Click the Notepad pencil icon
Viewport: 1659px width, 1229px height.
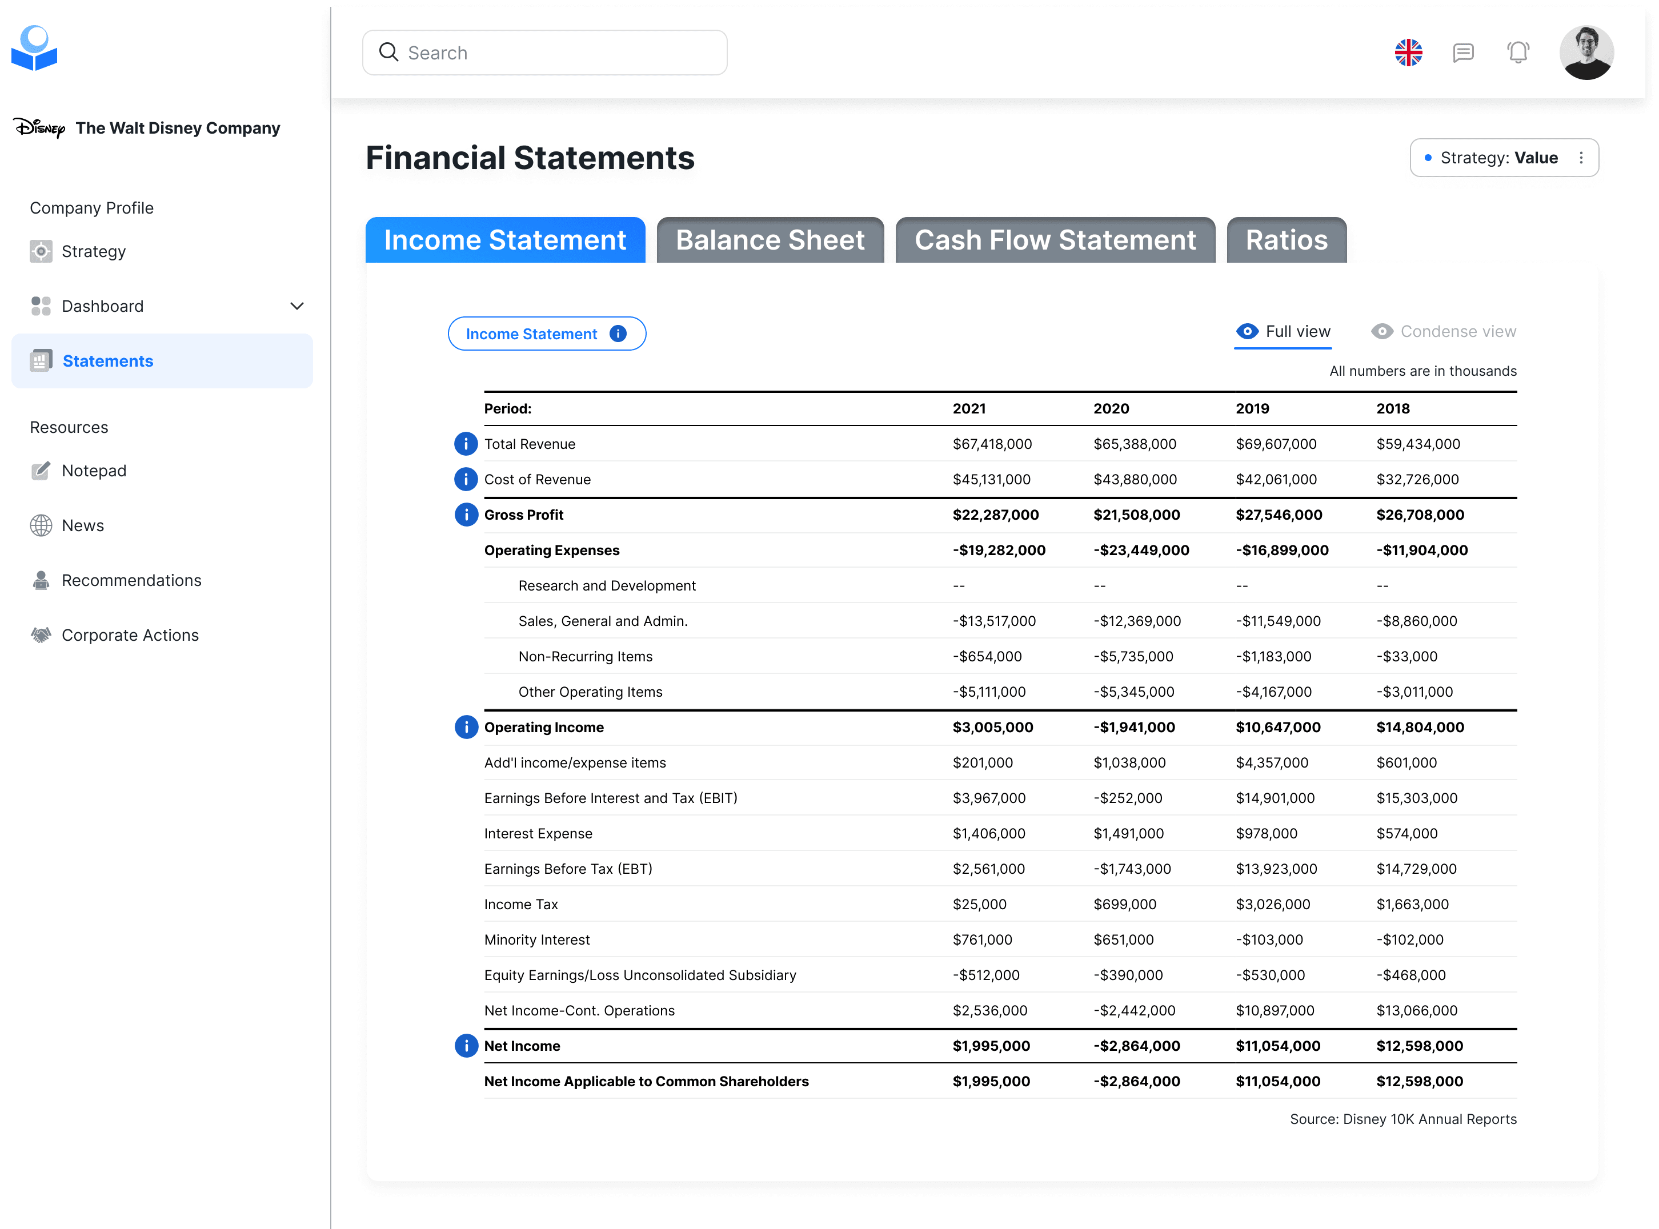(41, 471)
